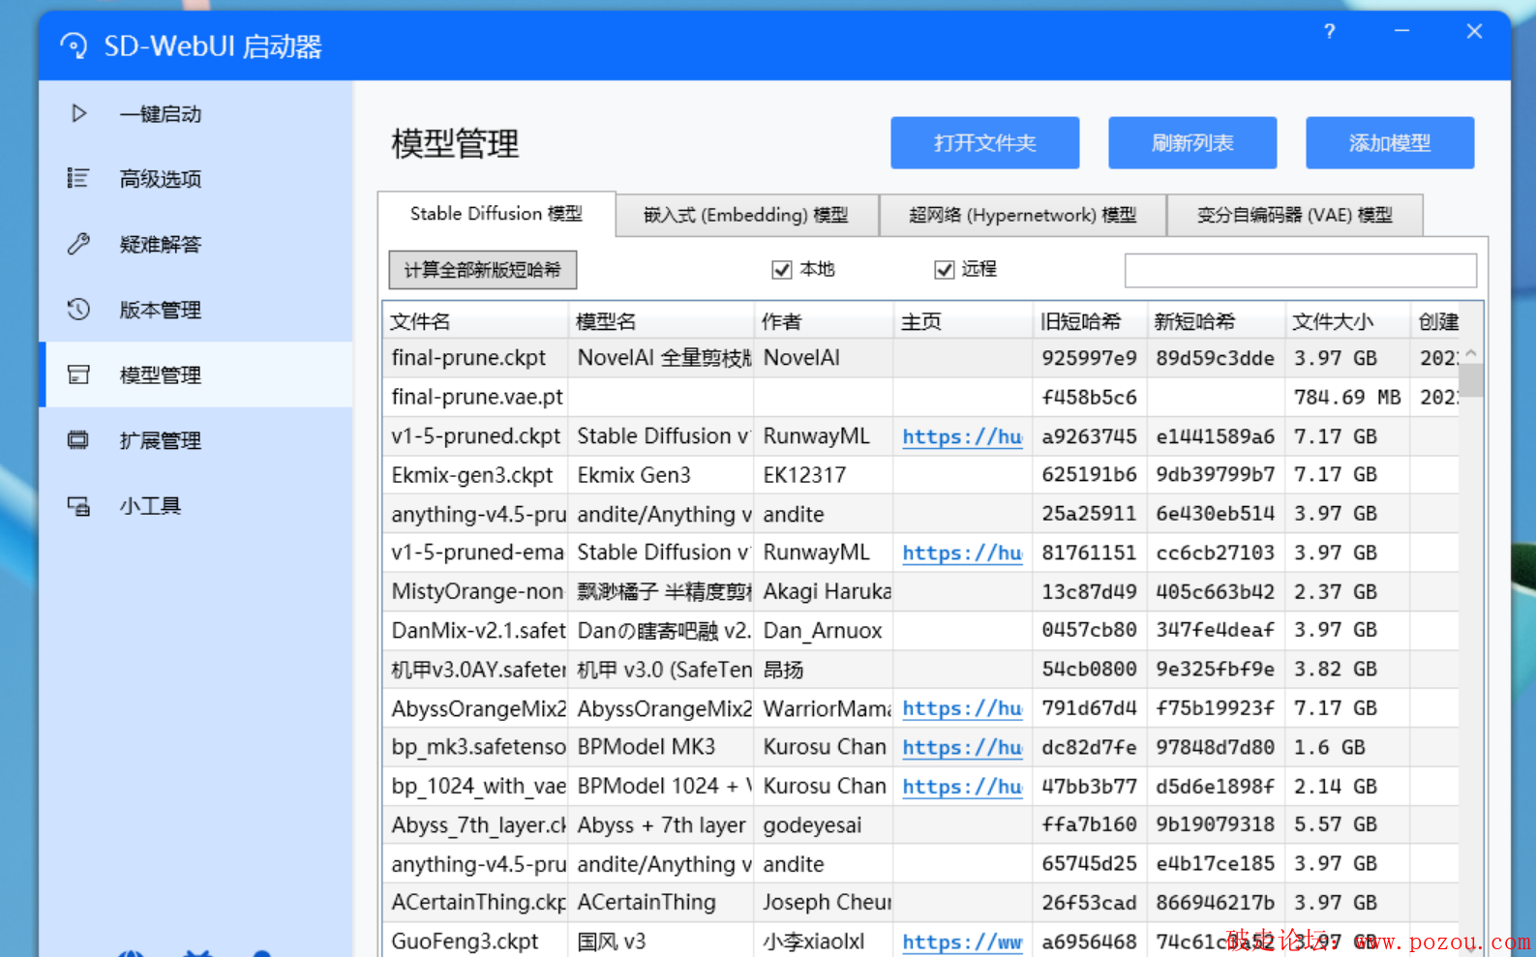
Task: Click 刷新列表 button
Action: (1192, 143)
